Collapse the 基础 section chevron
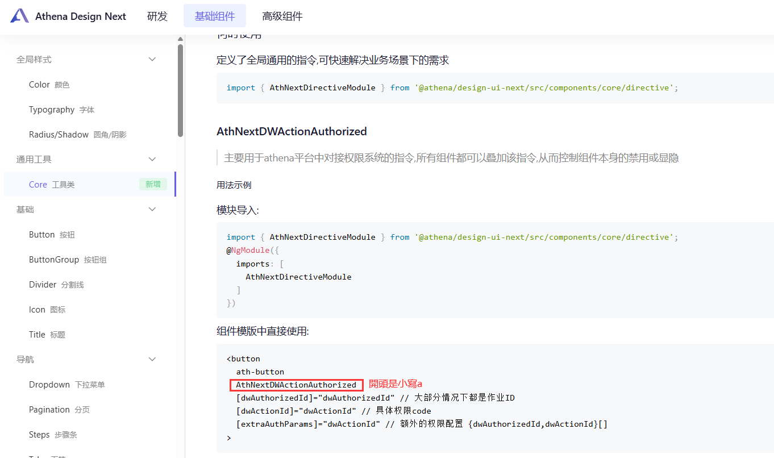This screenshot has width=774, height=458. click(x=152, y=210)
